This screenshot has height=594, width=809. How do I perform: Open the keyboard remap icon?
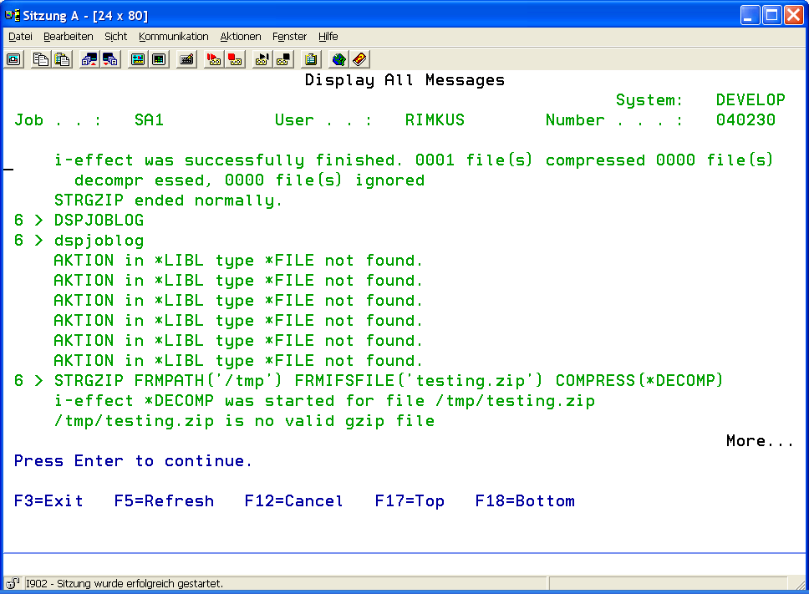coord(186,59)
